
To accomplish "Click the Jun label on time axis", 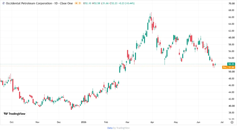I will 198,122.
